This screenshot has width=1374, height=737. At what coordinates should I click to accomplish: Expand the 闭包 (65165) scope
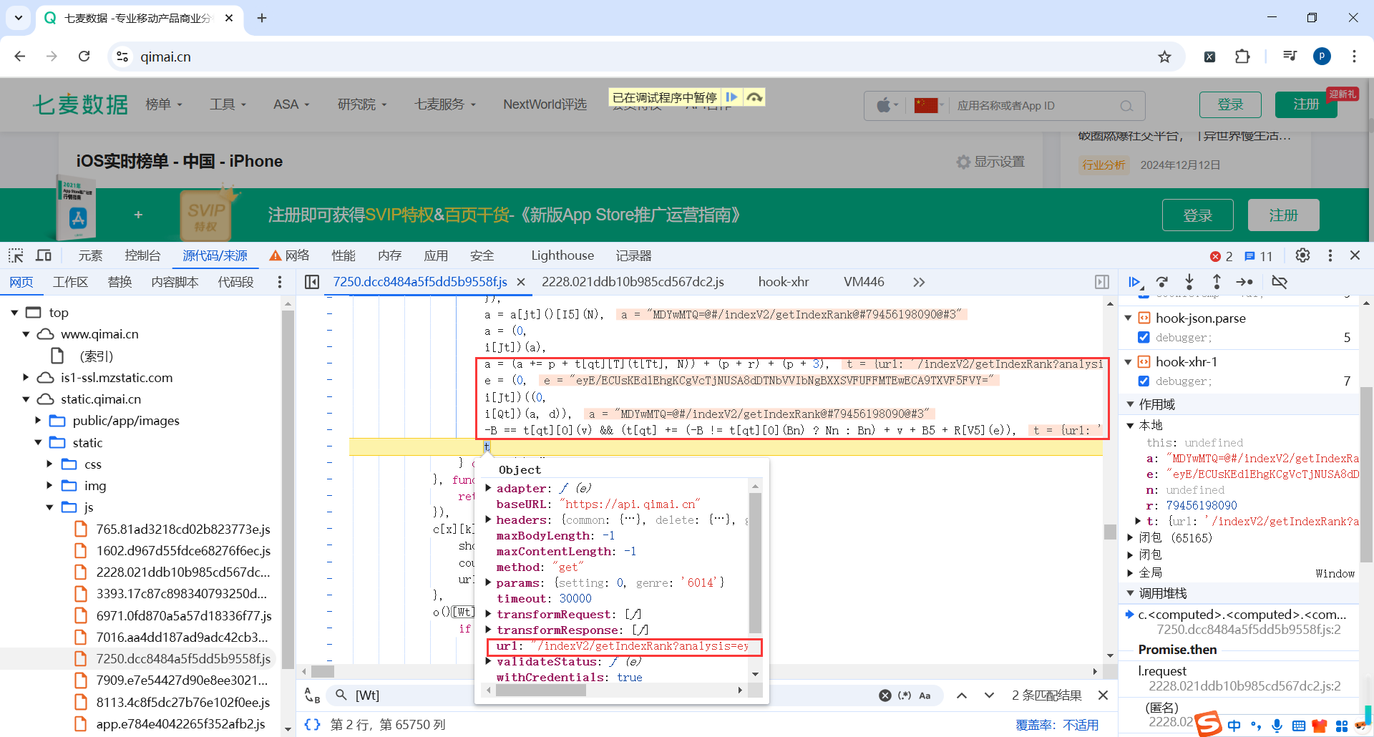[1131, 537]
